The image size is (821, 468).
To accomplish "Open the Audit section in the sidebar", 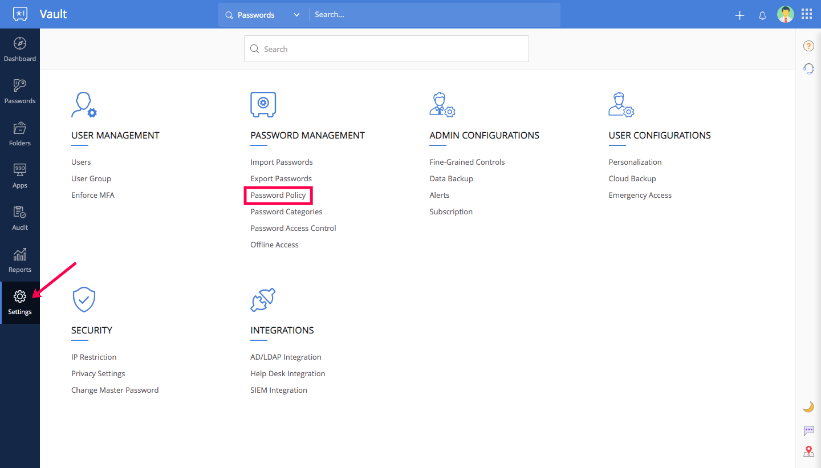I will tap(20, 218).
